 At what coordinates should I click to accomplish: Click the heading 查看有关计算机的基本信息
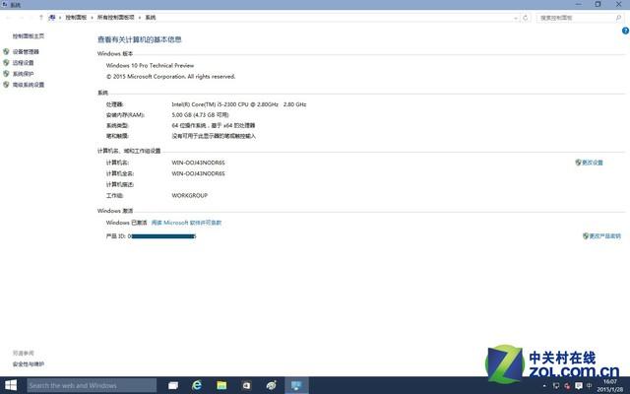140,39
